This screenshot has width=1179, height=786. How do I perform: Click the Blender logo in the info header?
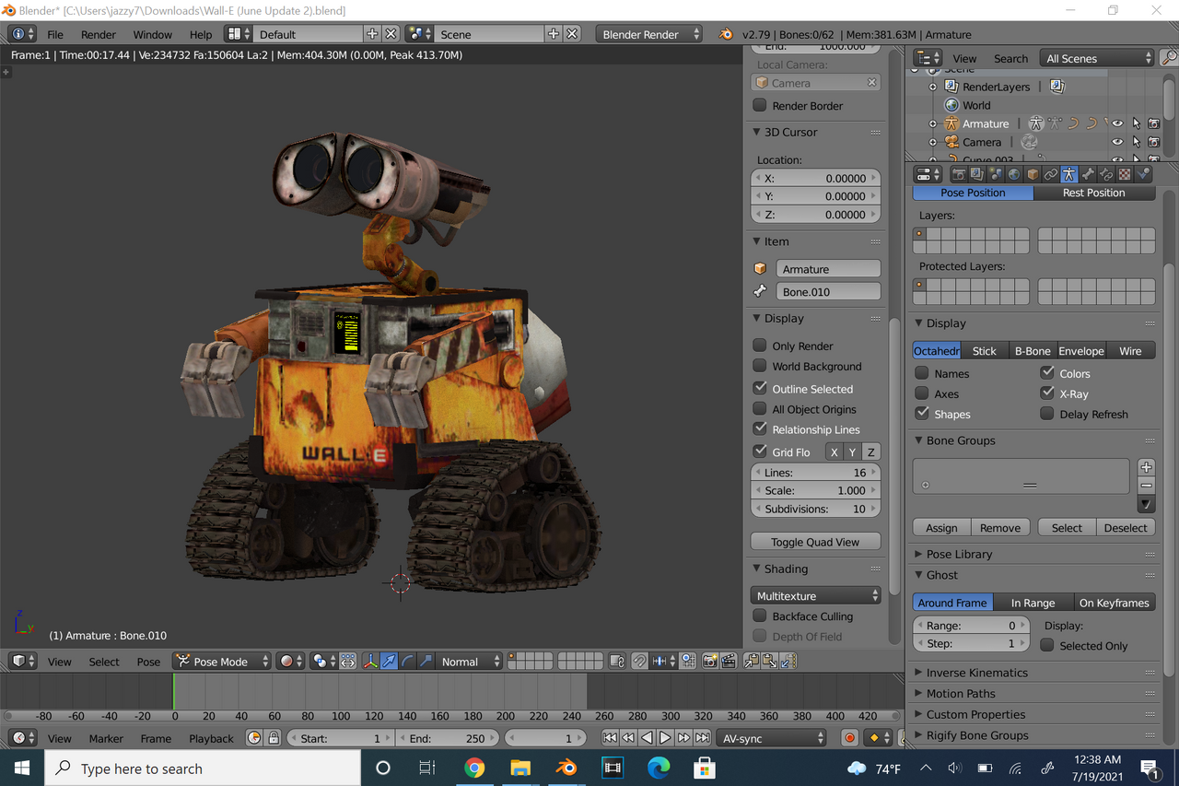coord(726,34)
